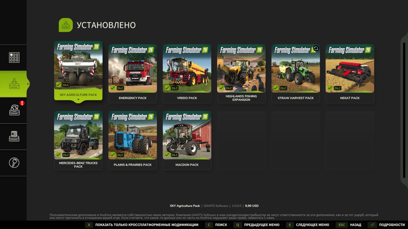Select the Highlands Fishing Expansion thumbnail
This screenshot has width=408, height=229.
241,68
